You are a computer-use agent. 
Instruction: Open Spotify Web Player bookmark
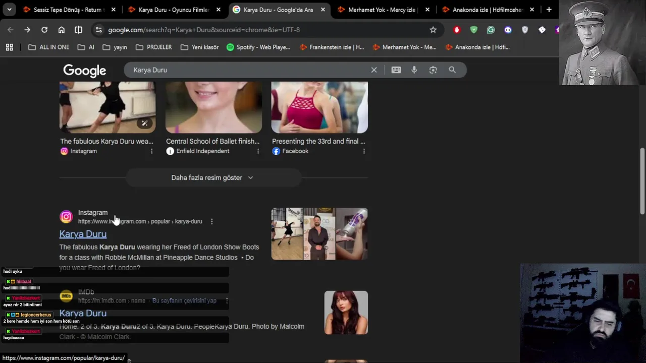coord(258,47)
